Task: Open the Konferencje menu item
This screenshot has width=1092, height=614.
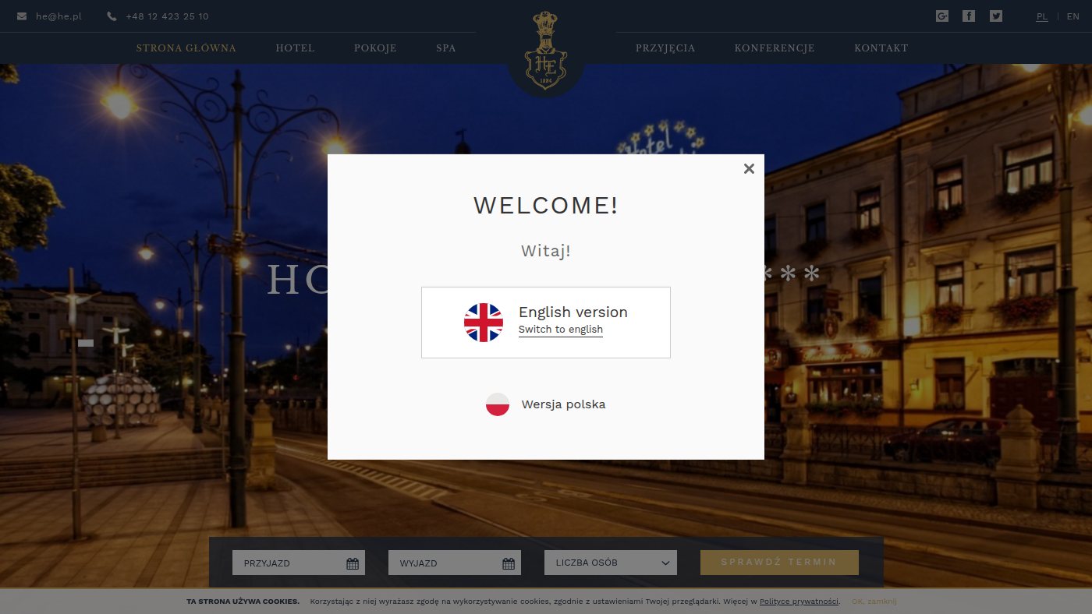Action: pyautogui.click(x=775, y=48)
